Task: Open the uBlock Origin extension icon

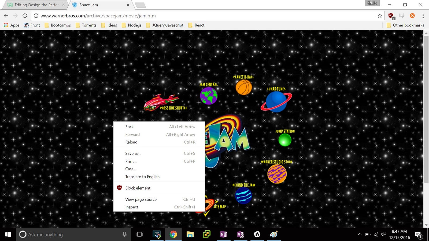Action: (391, 16)
